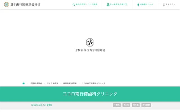
Task: Open the 歯科の評判・口コミ検索 menu item
Action: point(85,4)
